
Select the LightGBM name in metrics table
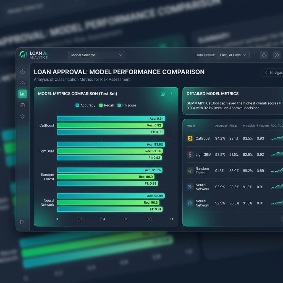[x=203, y=154]
